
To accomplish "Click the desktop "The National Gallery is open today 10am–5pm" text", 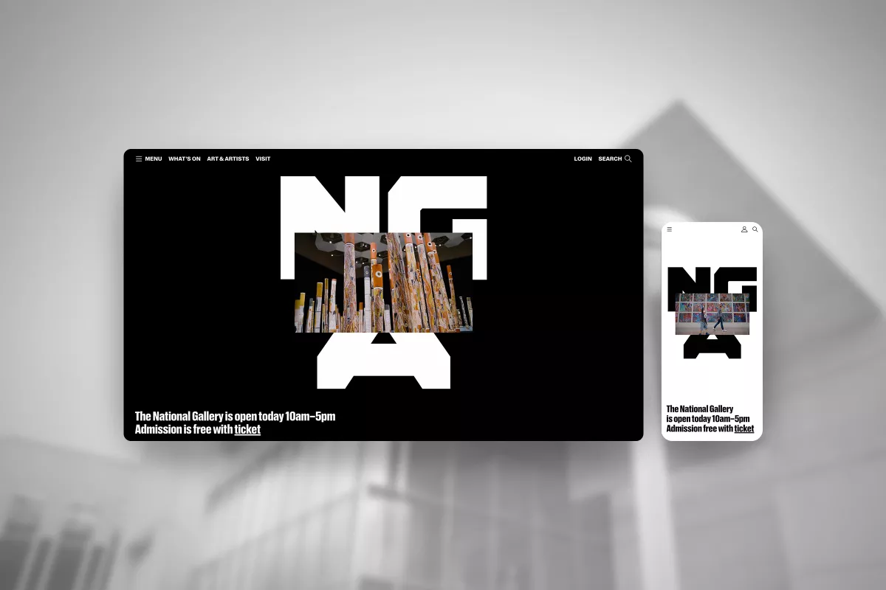I will pos(235,416).
